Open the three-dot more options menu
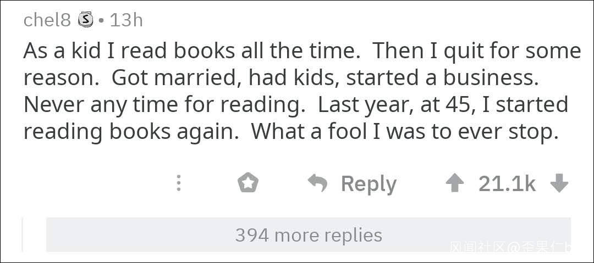Screen dimensions: 594x263 click(178, 183)
